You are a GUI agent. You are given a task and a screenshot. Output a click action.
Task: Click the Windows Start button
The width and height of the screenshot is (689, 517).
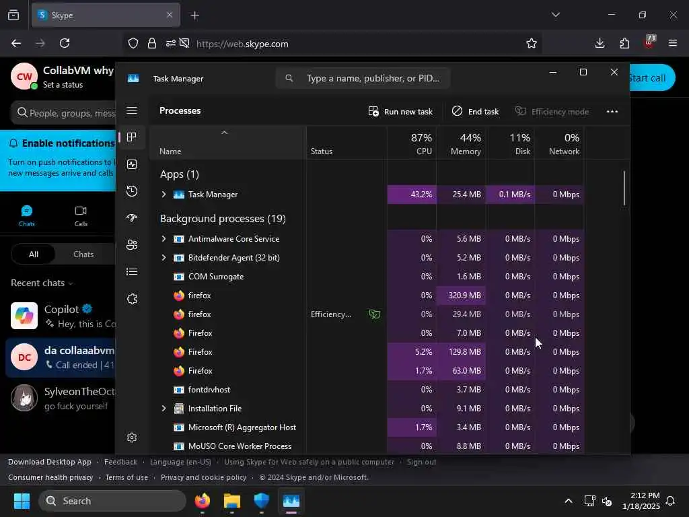coord(22,501)
